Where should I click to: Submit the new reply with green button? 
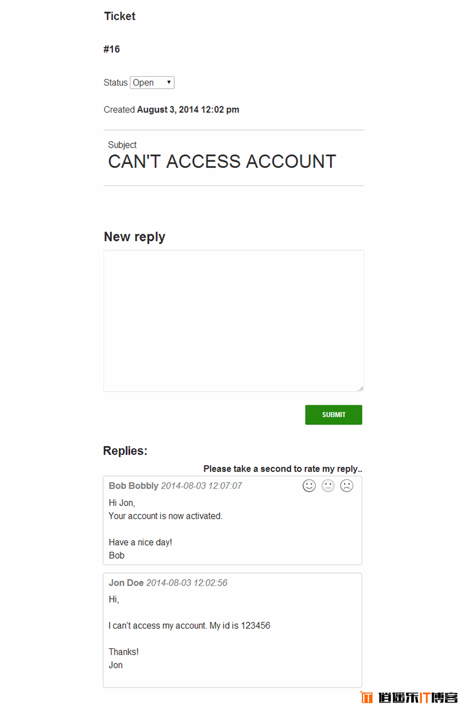(334, 415)
